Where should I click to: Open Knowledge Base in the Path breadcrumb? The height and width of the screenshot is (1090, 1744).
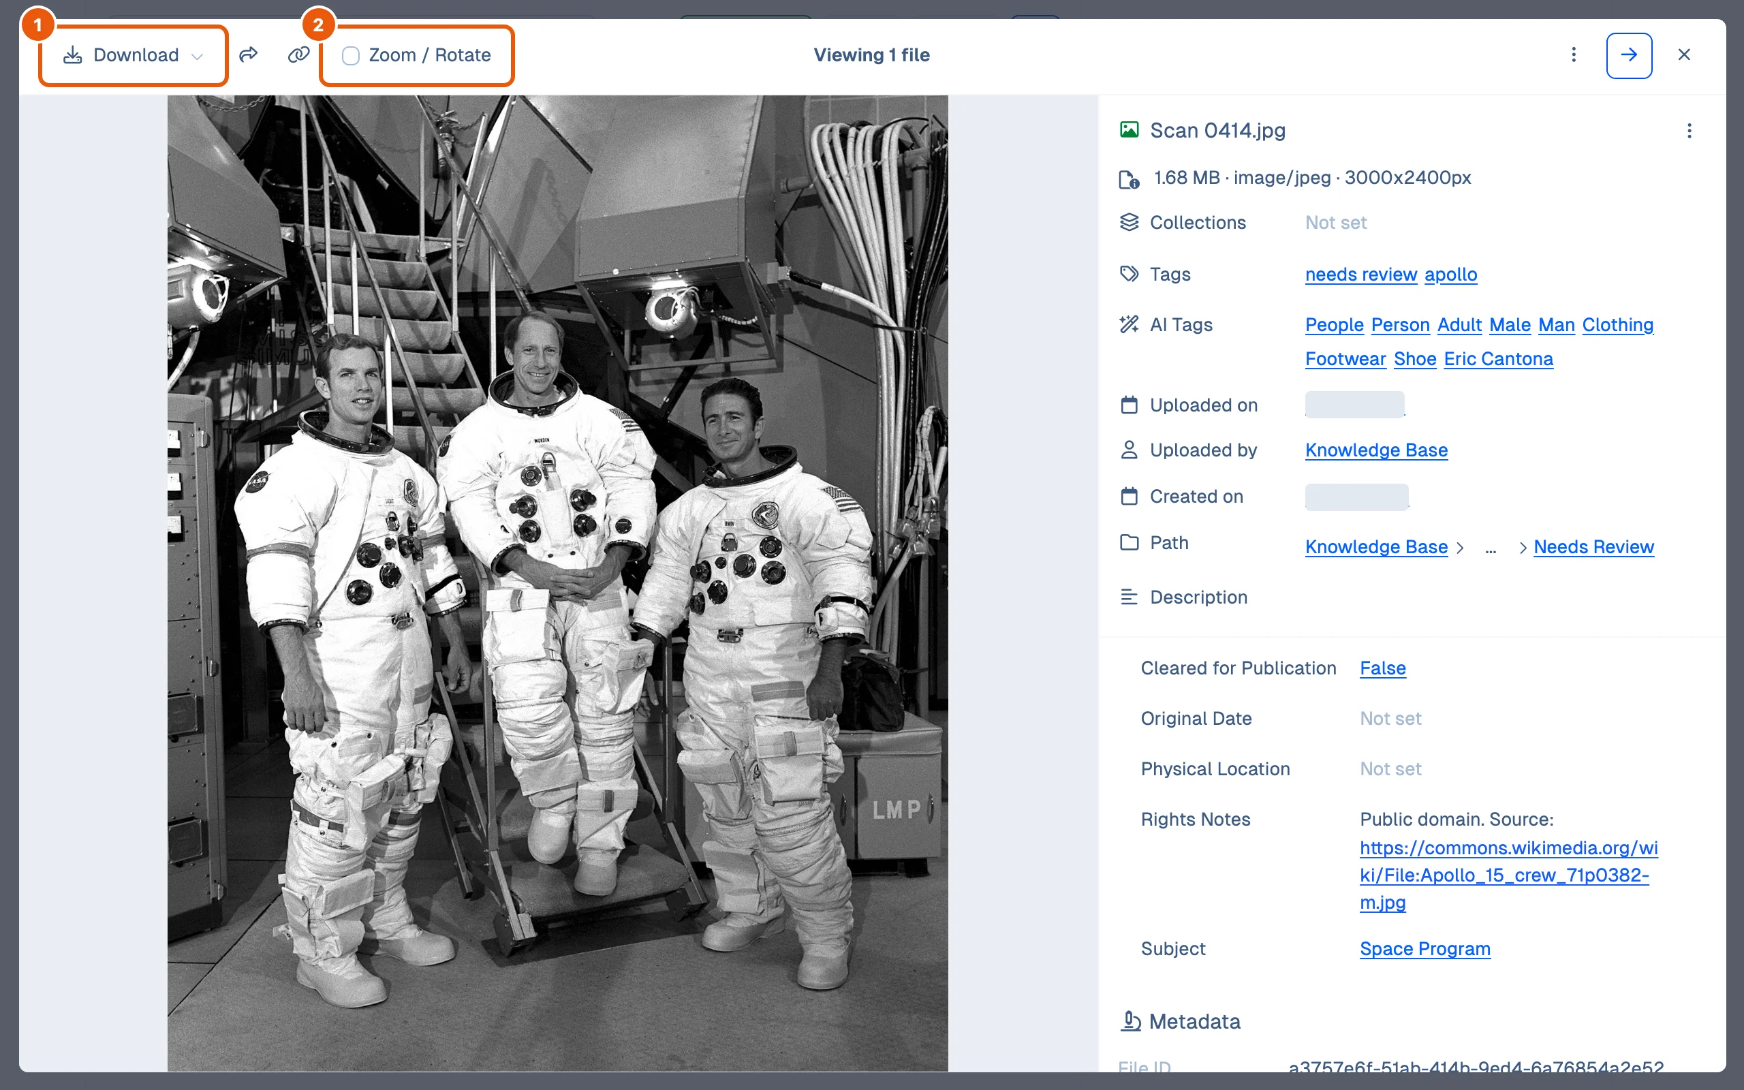[1375, 547]
